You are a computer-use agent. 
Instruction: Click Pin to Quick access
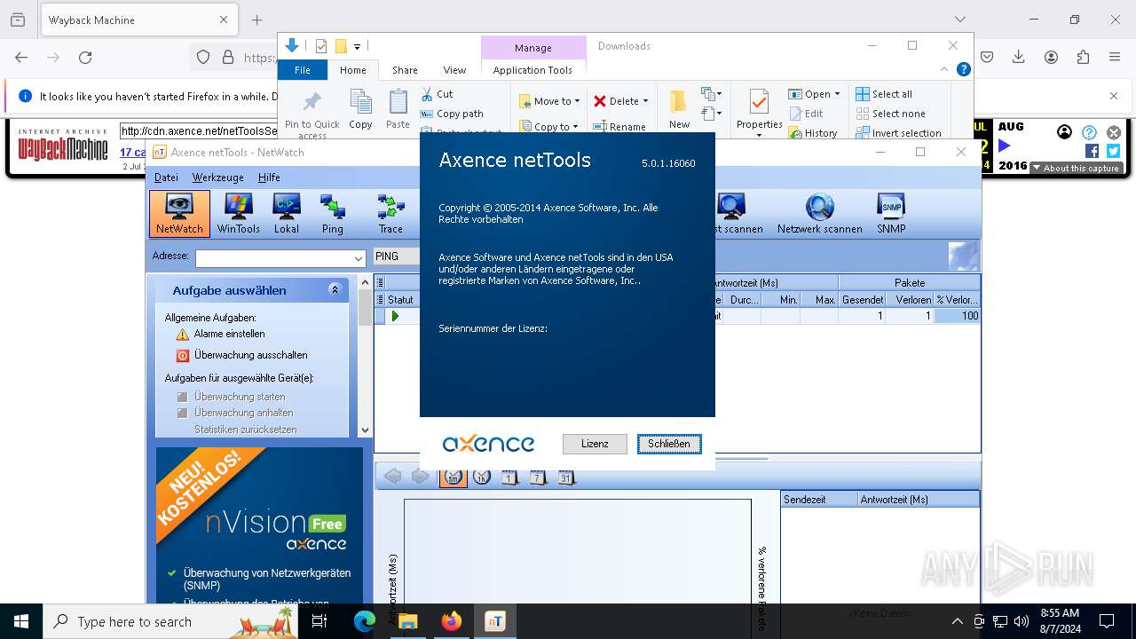pos(312,114)
